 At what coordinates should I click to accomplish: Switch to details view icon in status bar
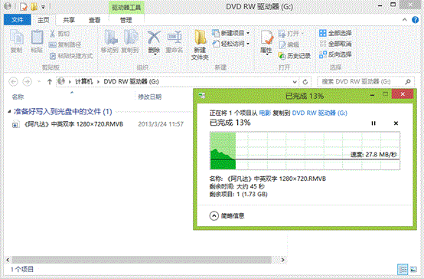pyautogui.click(x=403, y=269)
